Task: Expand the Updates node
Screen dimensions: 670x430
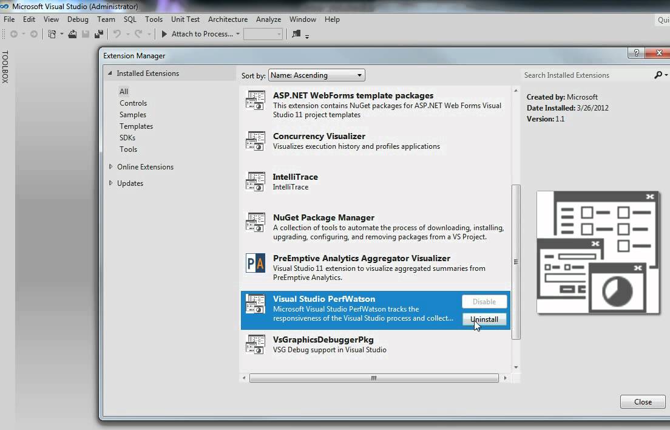Action: point(110,183)
